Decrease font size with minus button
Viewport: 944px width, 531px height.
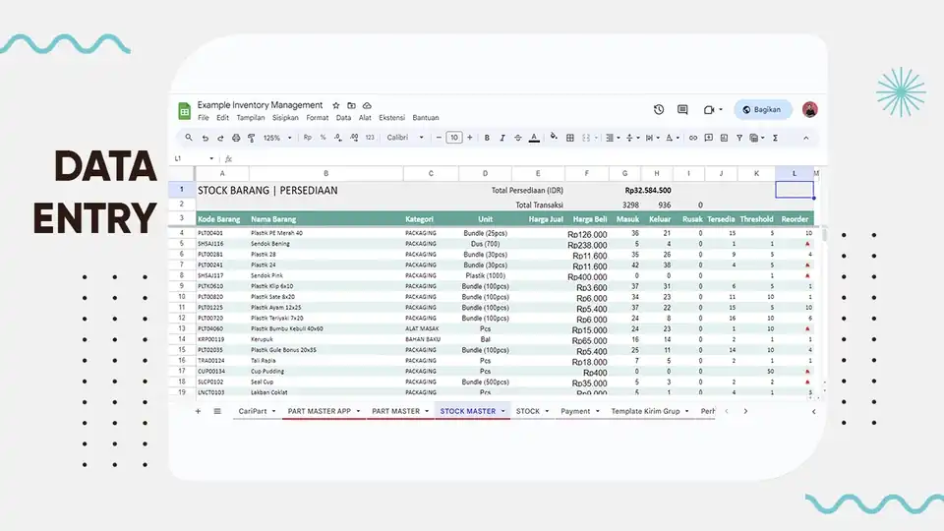click(x=439, y=138)
